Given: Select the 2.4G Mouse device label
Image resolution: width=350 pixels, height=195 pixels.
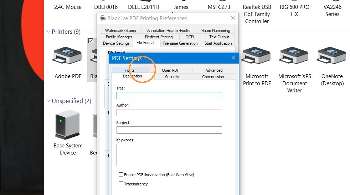Looking at the screenshot, I should pos(68,7).
